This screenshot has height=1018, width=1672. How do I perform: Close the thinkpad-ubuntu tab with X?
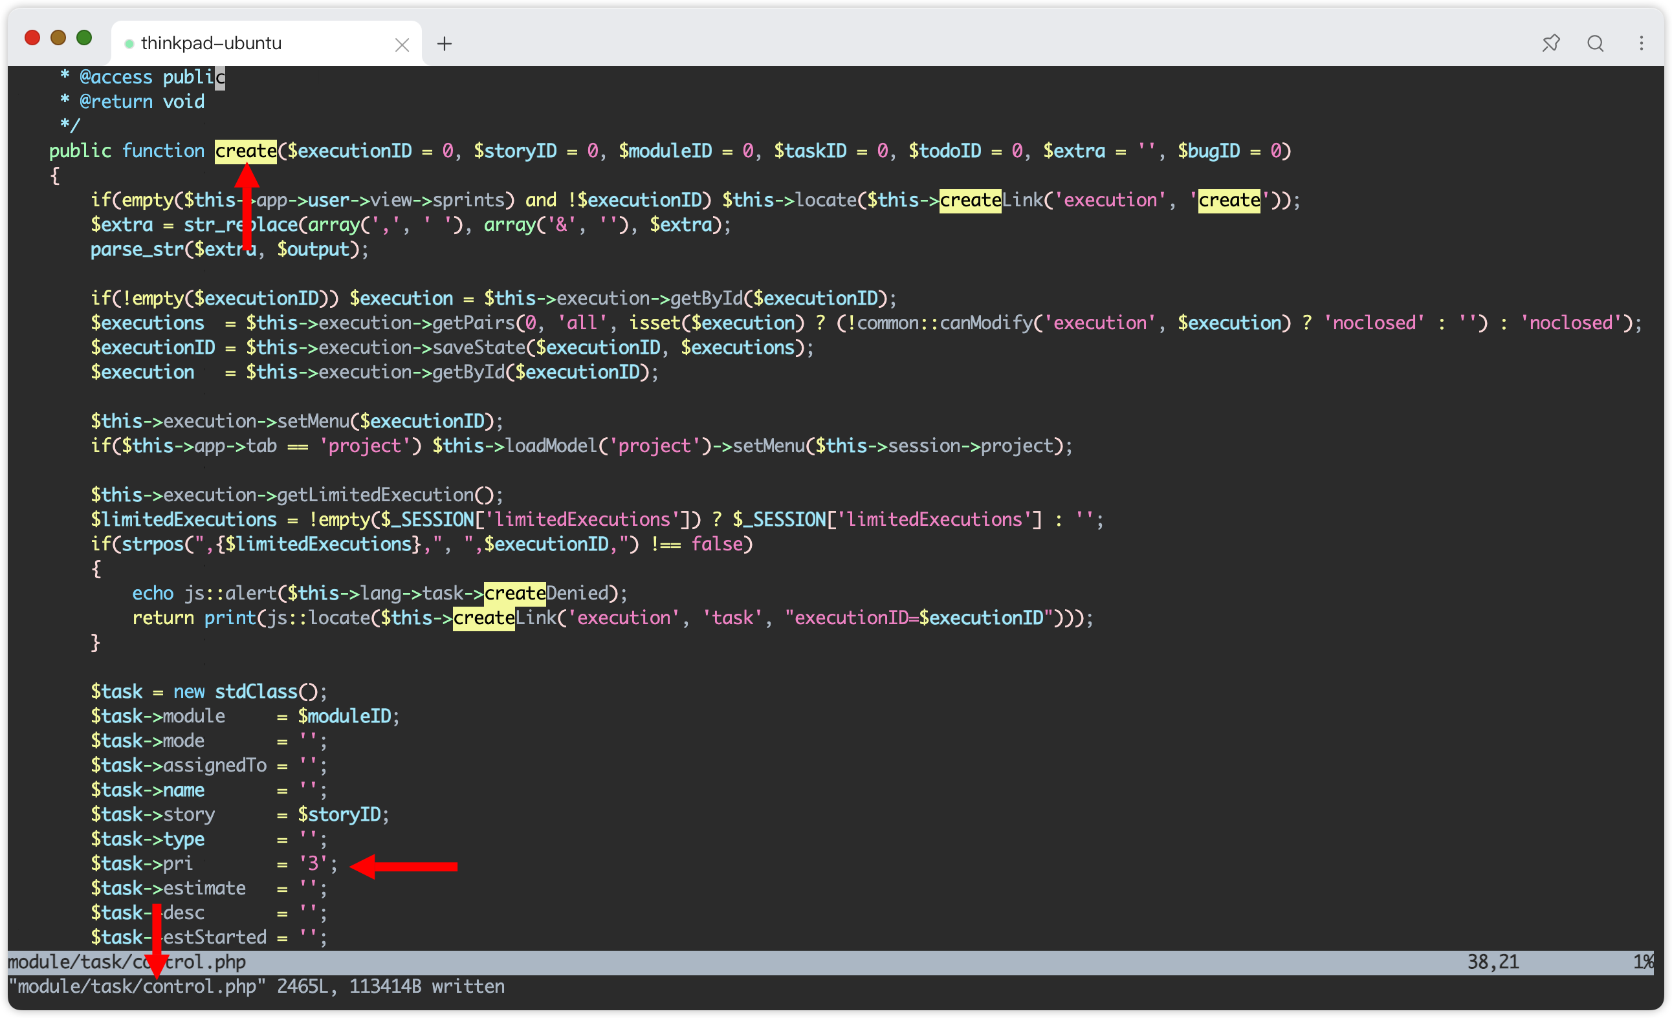tap(402, 45)
